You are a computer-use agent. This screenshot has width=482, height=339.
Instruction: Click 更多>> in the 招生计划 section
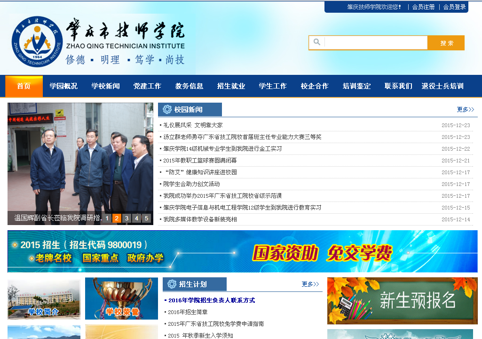[310, 284]
